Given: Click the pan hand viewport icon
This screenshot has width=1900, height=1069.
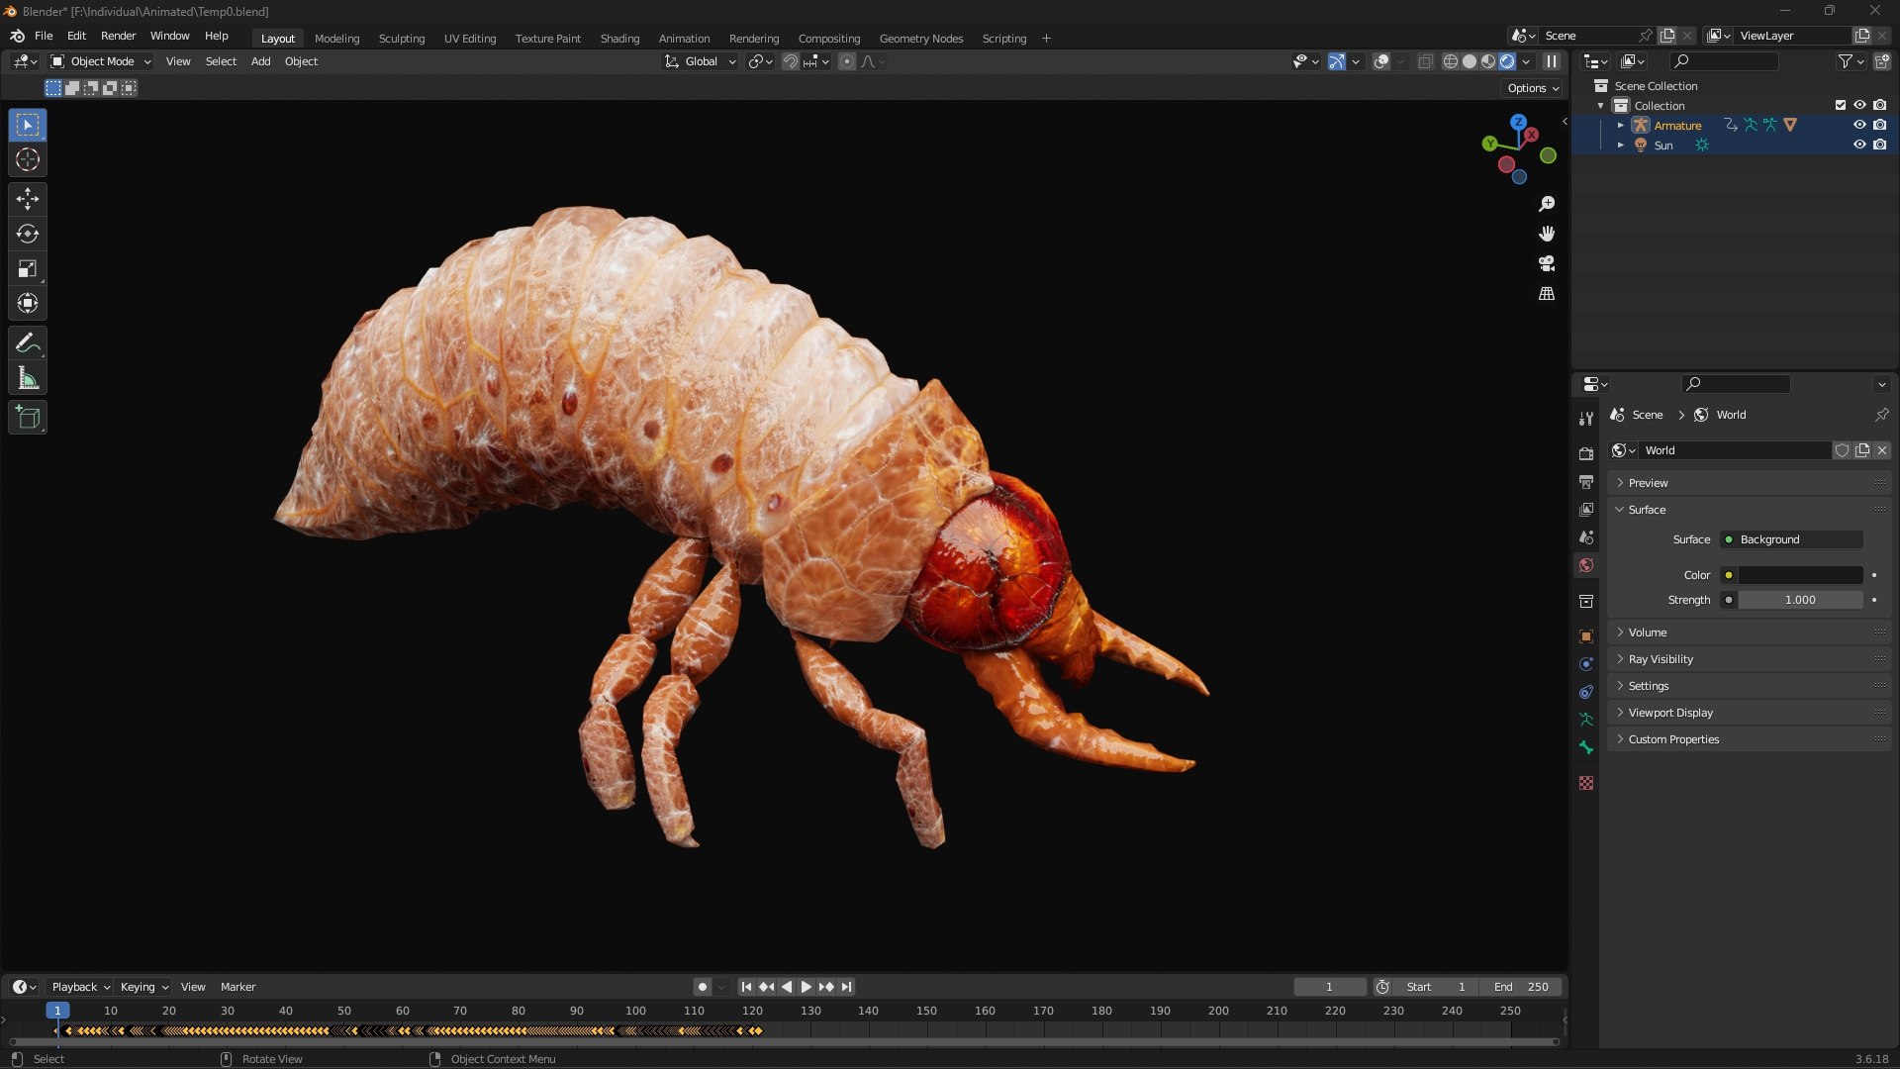Looking at the screenshot, I should 1547,234.
